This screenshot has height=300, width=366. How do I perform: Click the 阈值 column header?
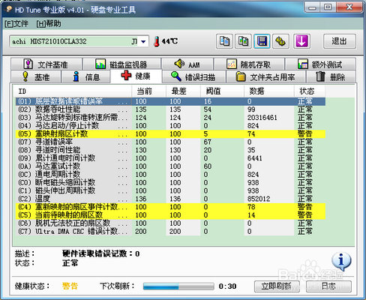coord(222,91)
